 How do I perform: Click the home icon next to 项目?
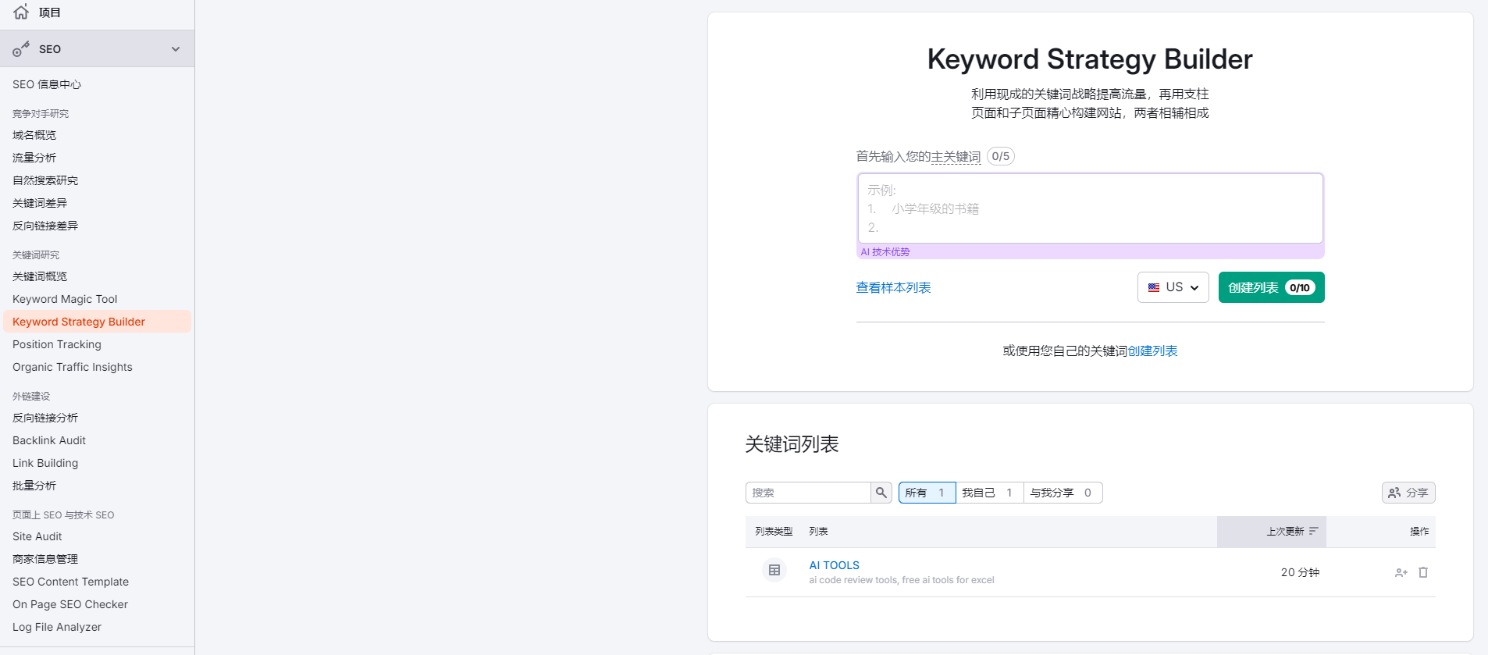coord(21,12)
